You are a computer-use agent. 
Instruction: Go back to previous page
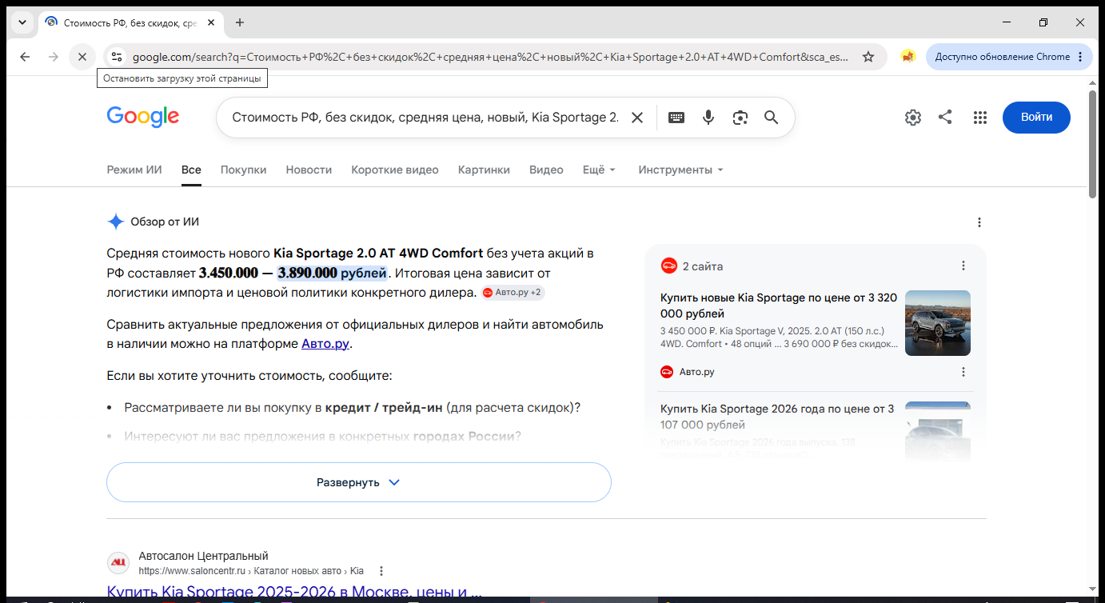(x=25, y=57)
